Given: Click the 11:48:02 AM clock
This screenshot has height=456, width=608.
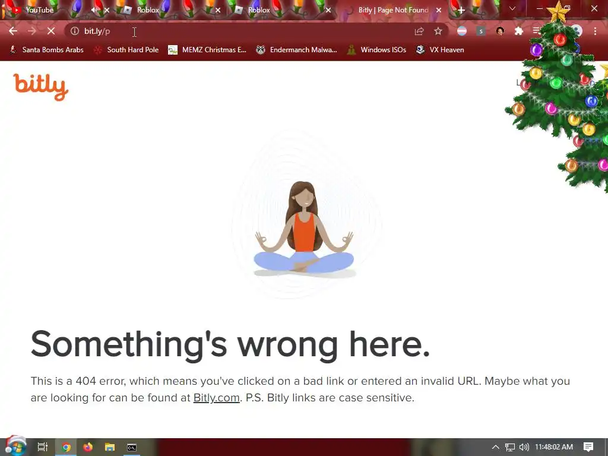Looking at the screenshot, I should click(554, 447).
